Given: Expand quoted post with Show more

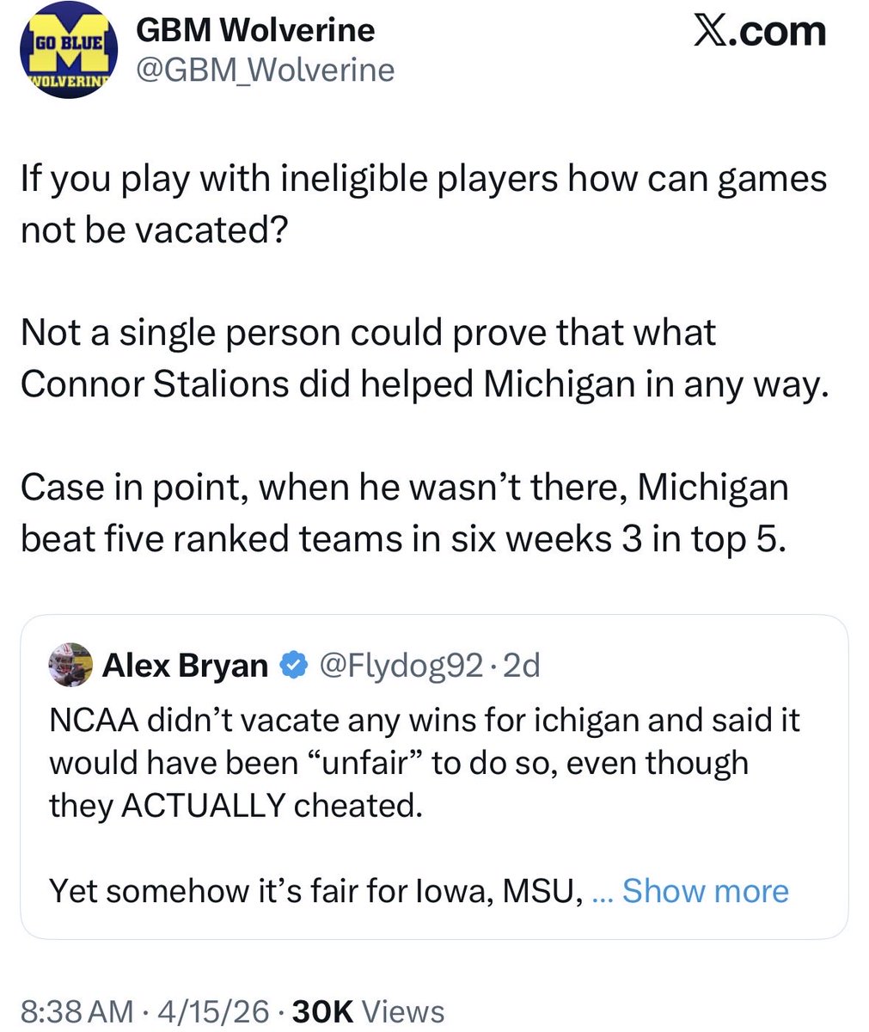Looking at the screenshot, I should pyautogui.click(x=705, y=891).
